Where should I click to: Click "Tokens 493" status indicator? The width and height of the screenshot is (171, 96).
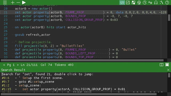[x=64, y=65]
